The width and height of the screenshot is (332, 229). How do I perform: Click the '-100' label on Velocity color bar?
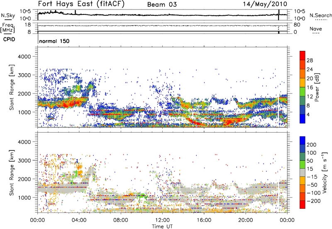pyautogui.click(x=314, y=193)
